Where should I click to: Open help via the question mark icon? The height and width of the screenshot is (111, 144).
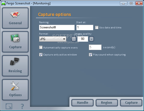point(22,106)
